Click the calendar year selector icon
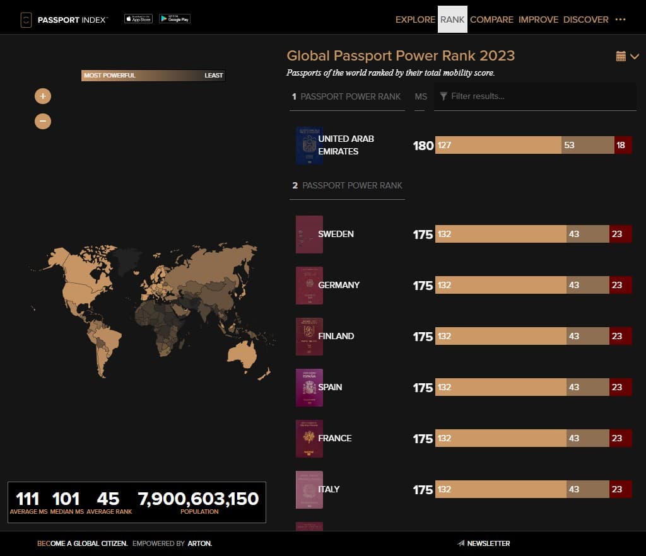 (621, 57)
